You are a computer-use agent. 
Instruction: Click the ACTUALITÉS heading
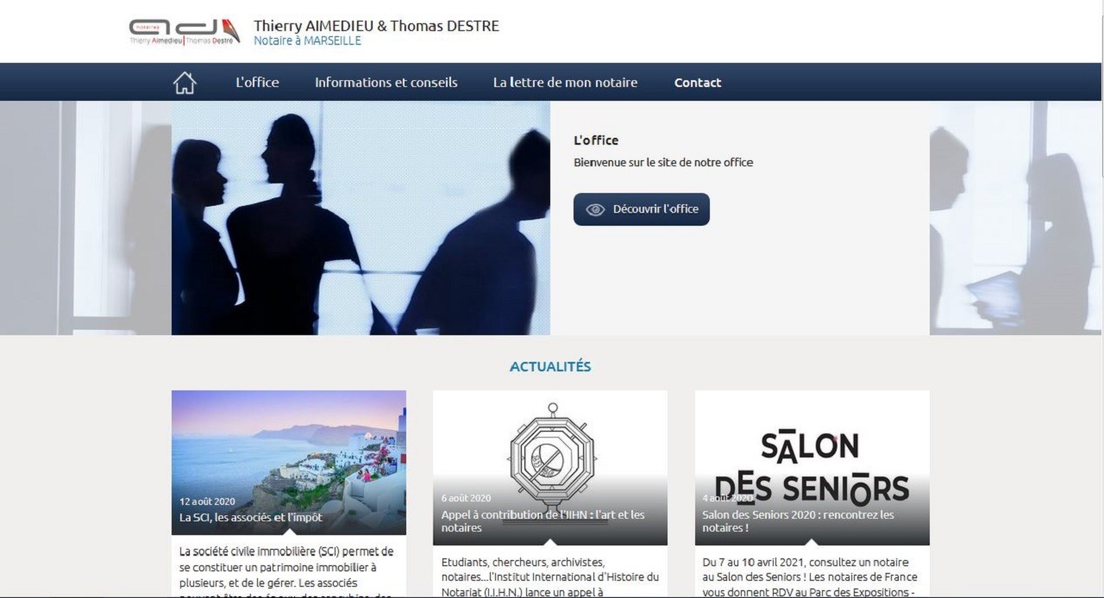550,367
